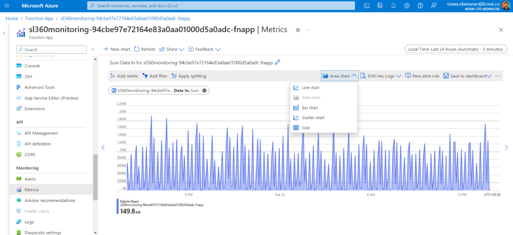The width and height of the screenshot is (513, 235).
Task: Create a New chart
Action: click(116, 49)
